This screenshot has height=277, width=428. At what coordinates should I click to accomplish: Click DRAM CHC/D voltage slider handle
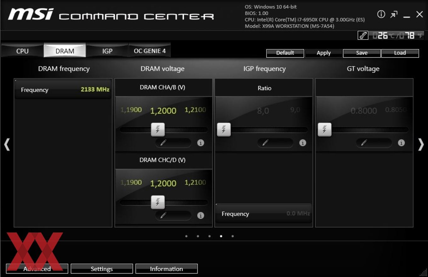[x=158, y=202]
